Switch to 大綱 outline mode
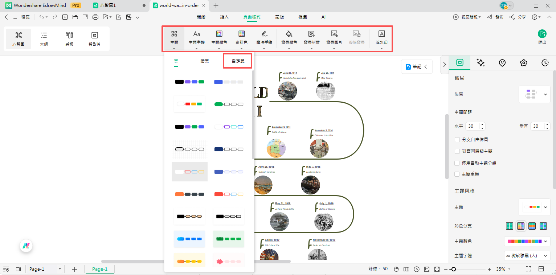 (x=44, y=38)
